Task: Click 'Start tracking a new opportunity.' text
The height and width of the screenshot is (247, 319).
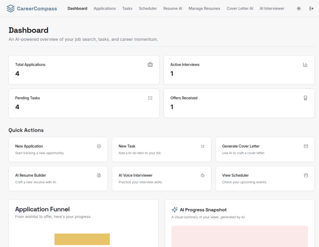Action: click(40, 153)
